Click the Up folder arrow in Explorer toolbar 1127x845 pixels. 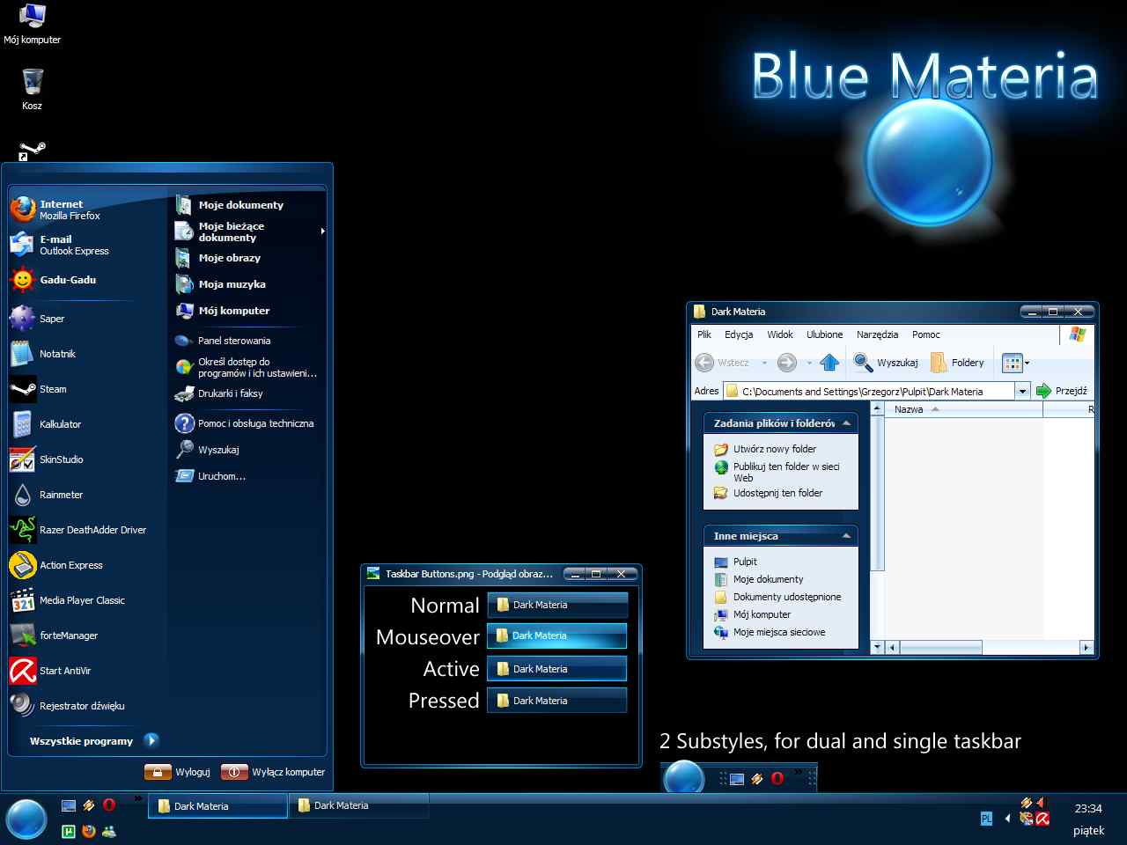[x=829, y=363]
